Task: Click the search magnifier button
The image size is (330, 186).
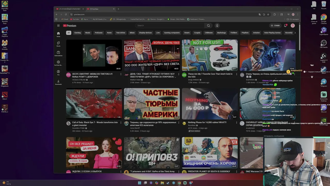Action: 208,26
